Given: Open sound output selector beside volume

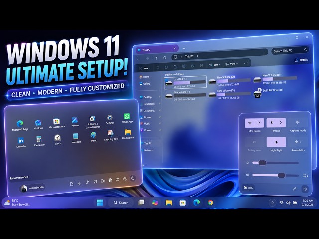Looking at the screenshot, I should (305, 176).
